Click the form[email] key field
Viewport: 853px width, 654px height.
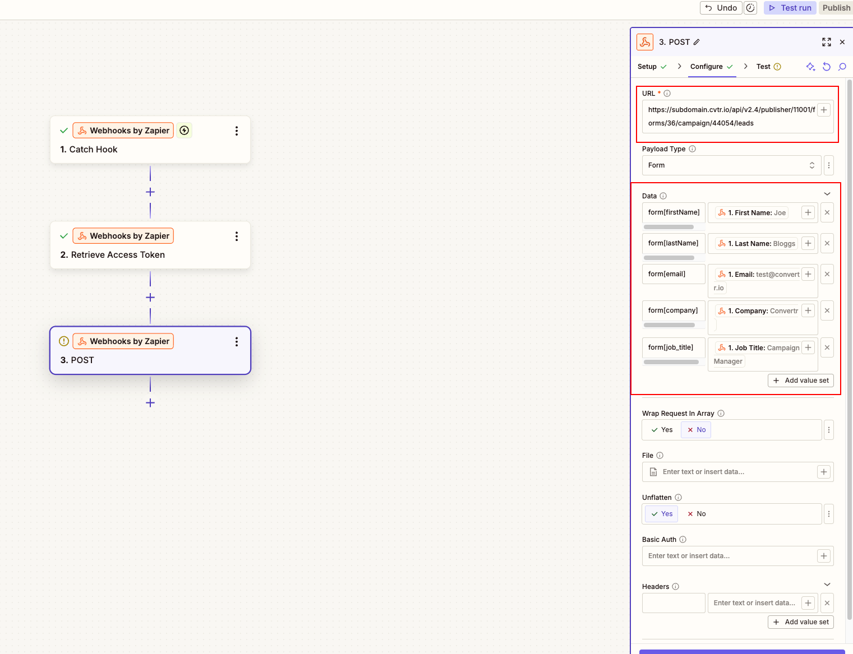coord(674,274)
